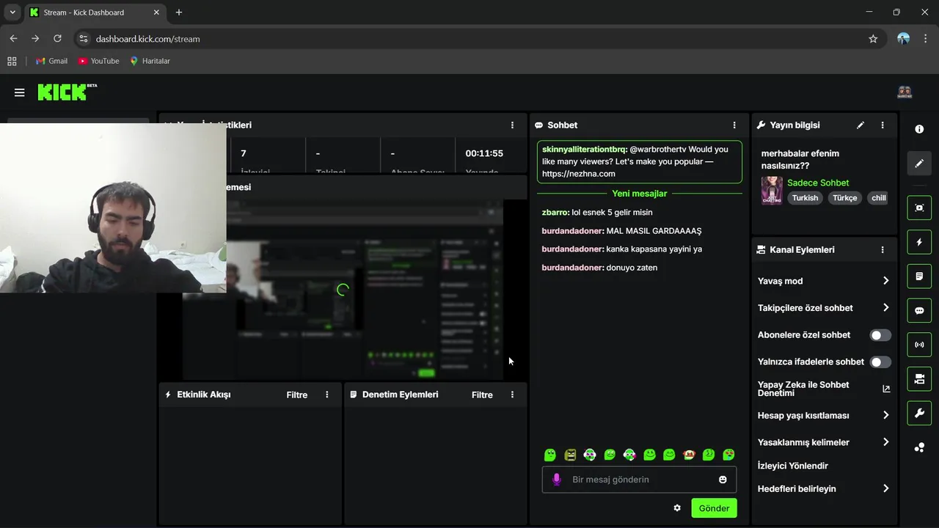Click the 00:11:55 stream uptime value
This screenshot has width=939, height=528.
[x=484, y=153]
